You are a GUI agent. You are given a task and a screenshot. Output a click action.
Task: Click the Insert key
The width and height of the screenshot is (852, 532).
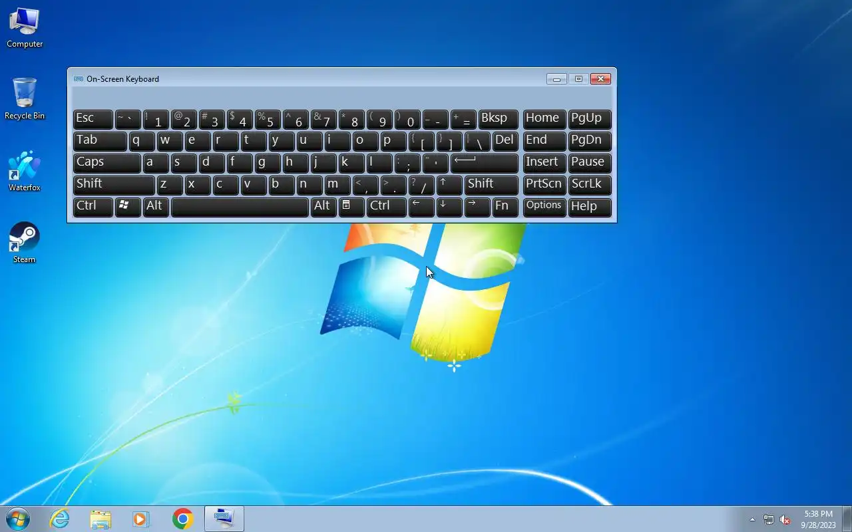pos(544,163)
